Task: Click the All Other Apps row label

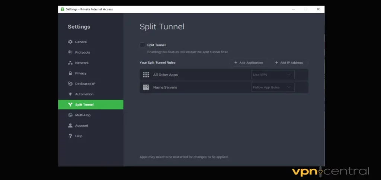Action: tap(165, 75)
